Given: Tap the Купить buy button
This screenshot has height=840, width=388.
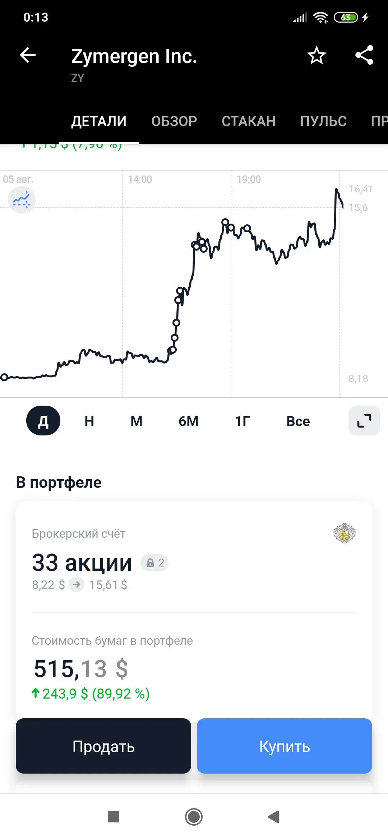Looking at the screenshot, I should [285, 746].
